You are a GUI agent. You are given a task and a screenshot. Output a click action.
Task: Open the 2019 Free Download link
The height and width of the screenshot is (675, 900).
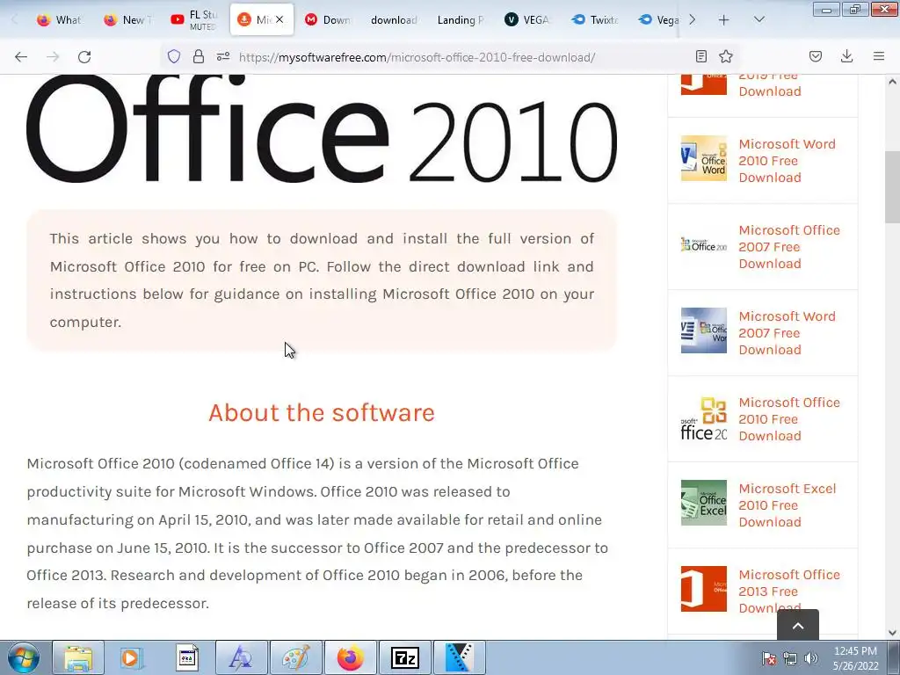[770, 83]
